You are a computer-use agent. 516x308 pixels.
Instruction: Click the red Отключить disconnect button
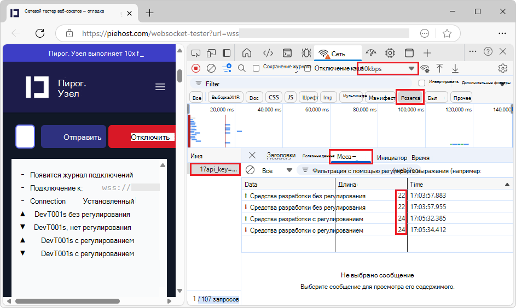(x=142, y=137)
